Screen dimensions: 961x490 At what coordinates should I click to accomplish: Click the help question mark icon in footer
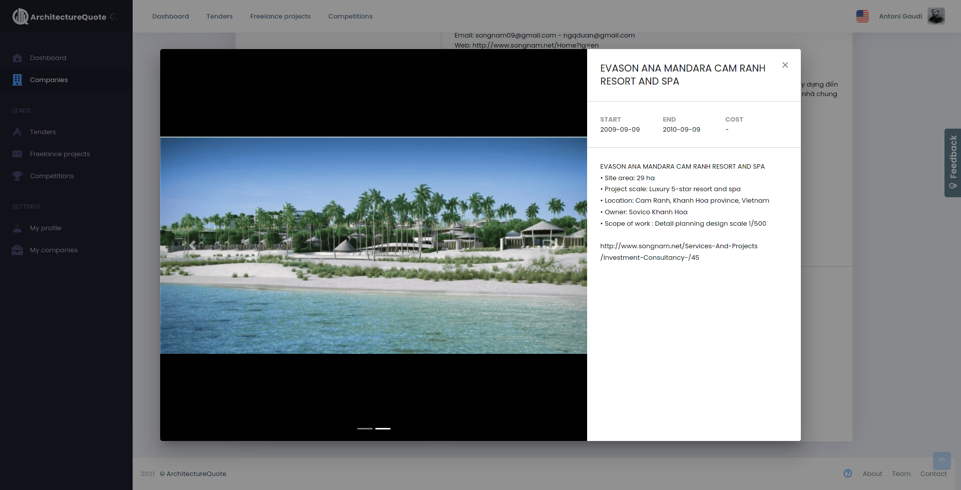tap(847, 473)
